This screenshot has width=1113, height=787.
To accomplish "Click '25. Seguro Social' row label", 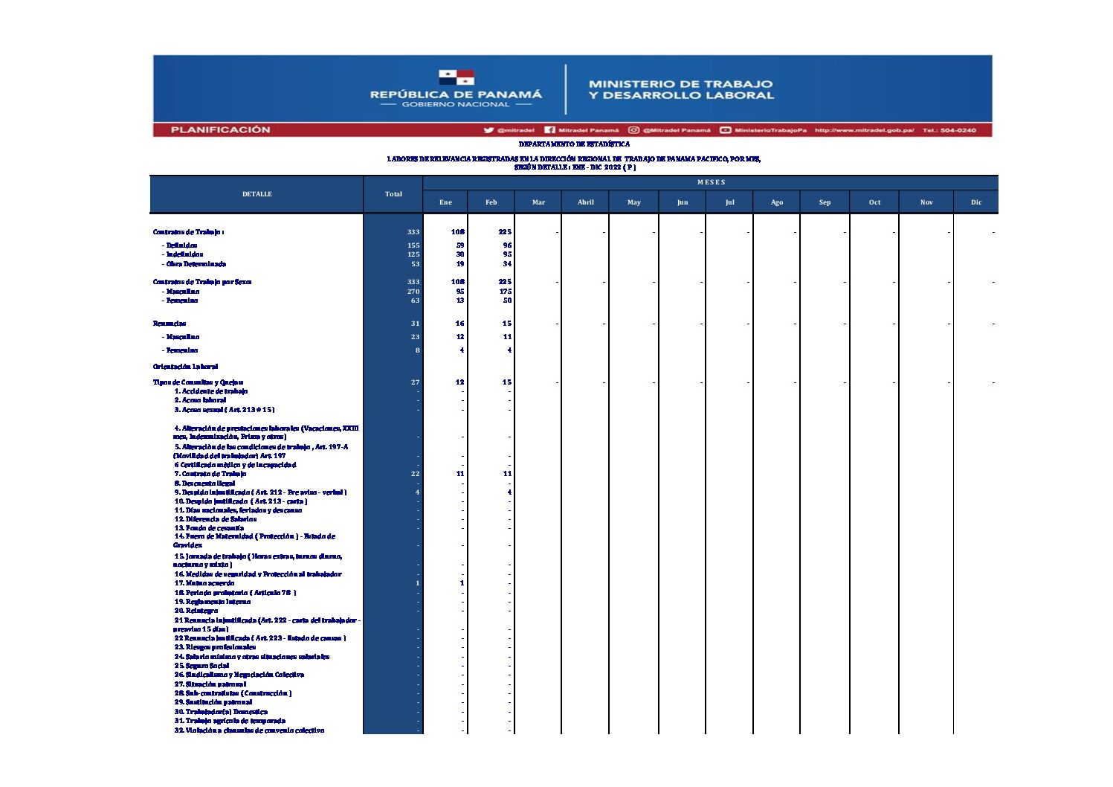I will coord(202,666).
